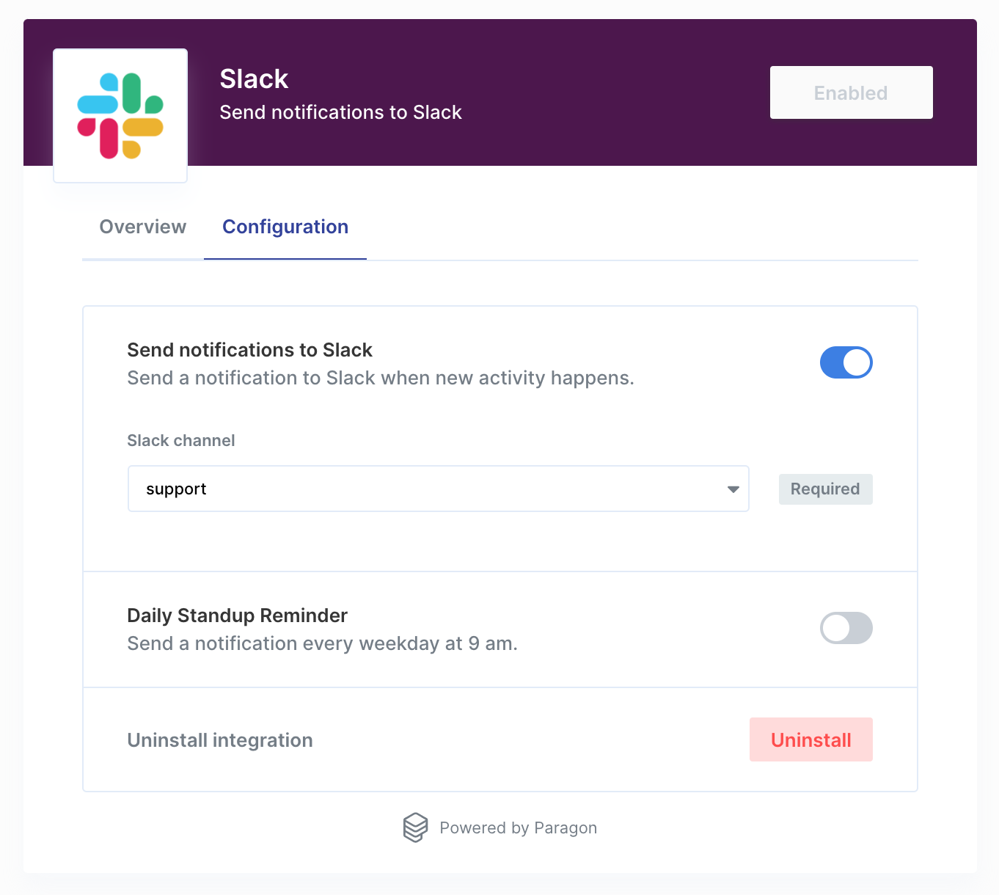Open the Slack channel dropdown showing support
This screenshot has height=895, width=999.
[439, 489]
